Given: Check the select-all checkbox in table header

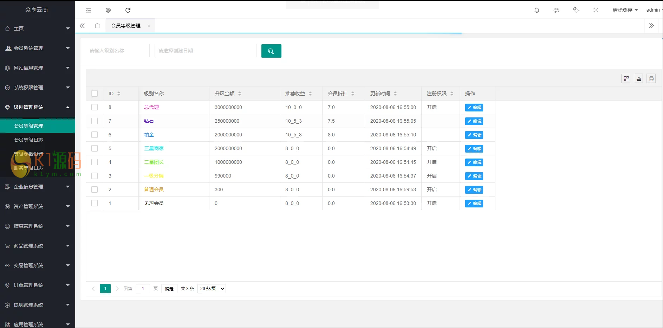Looking at the screenshot, I should coord(95,94).
